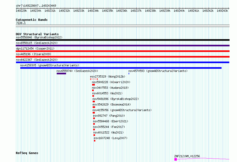Click the blue nsv6422367 variant bar
This screenshot has width=237, height=162.
coord(122,62)
